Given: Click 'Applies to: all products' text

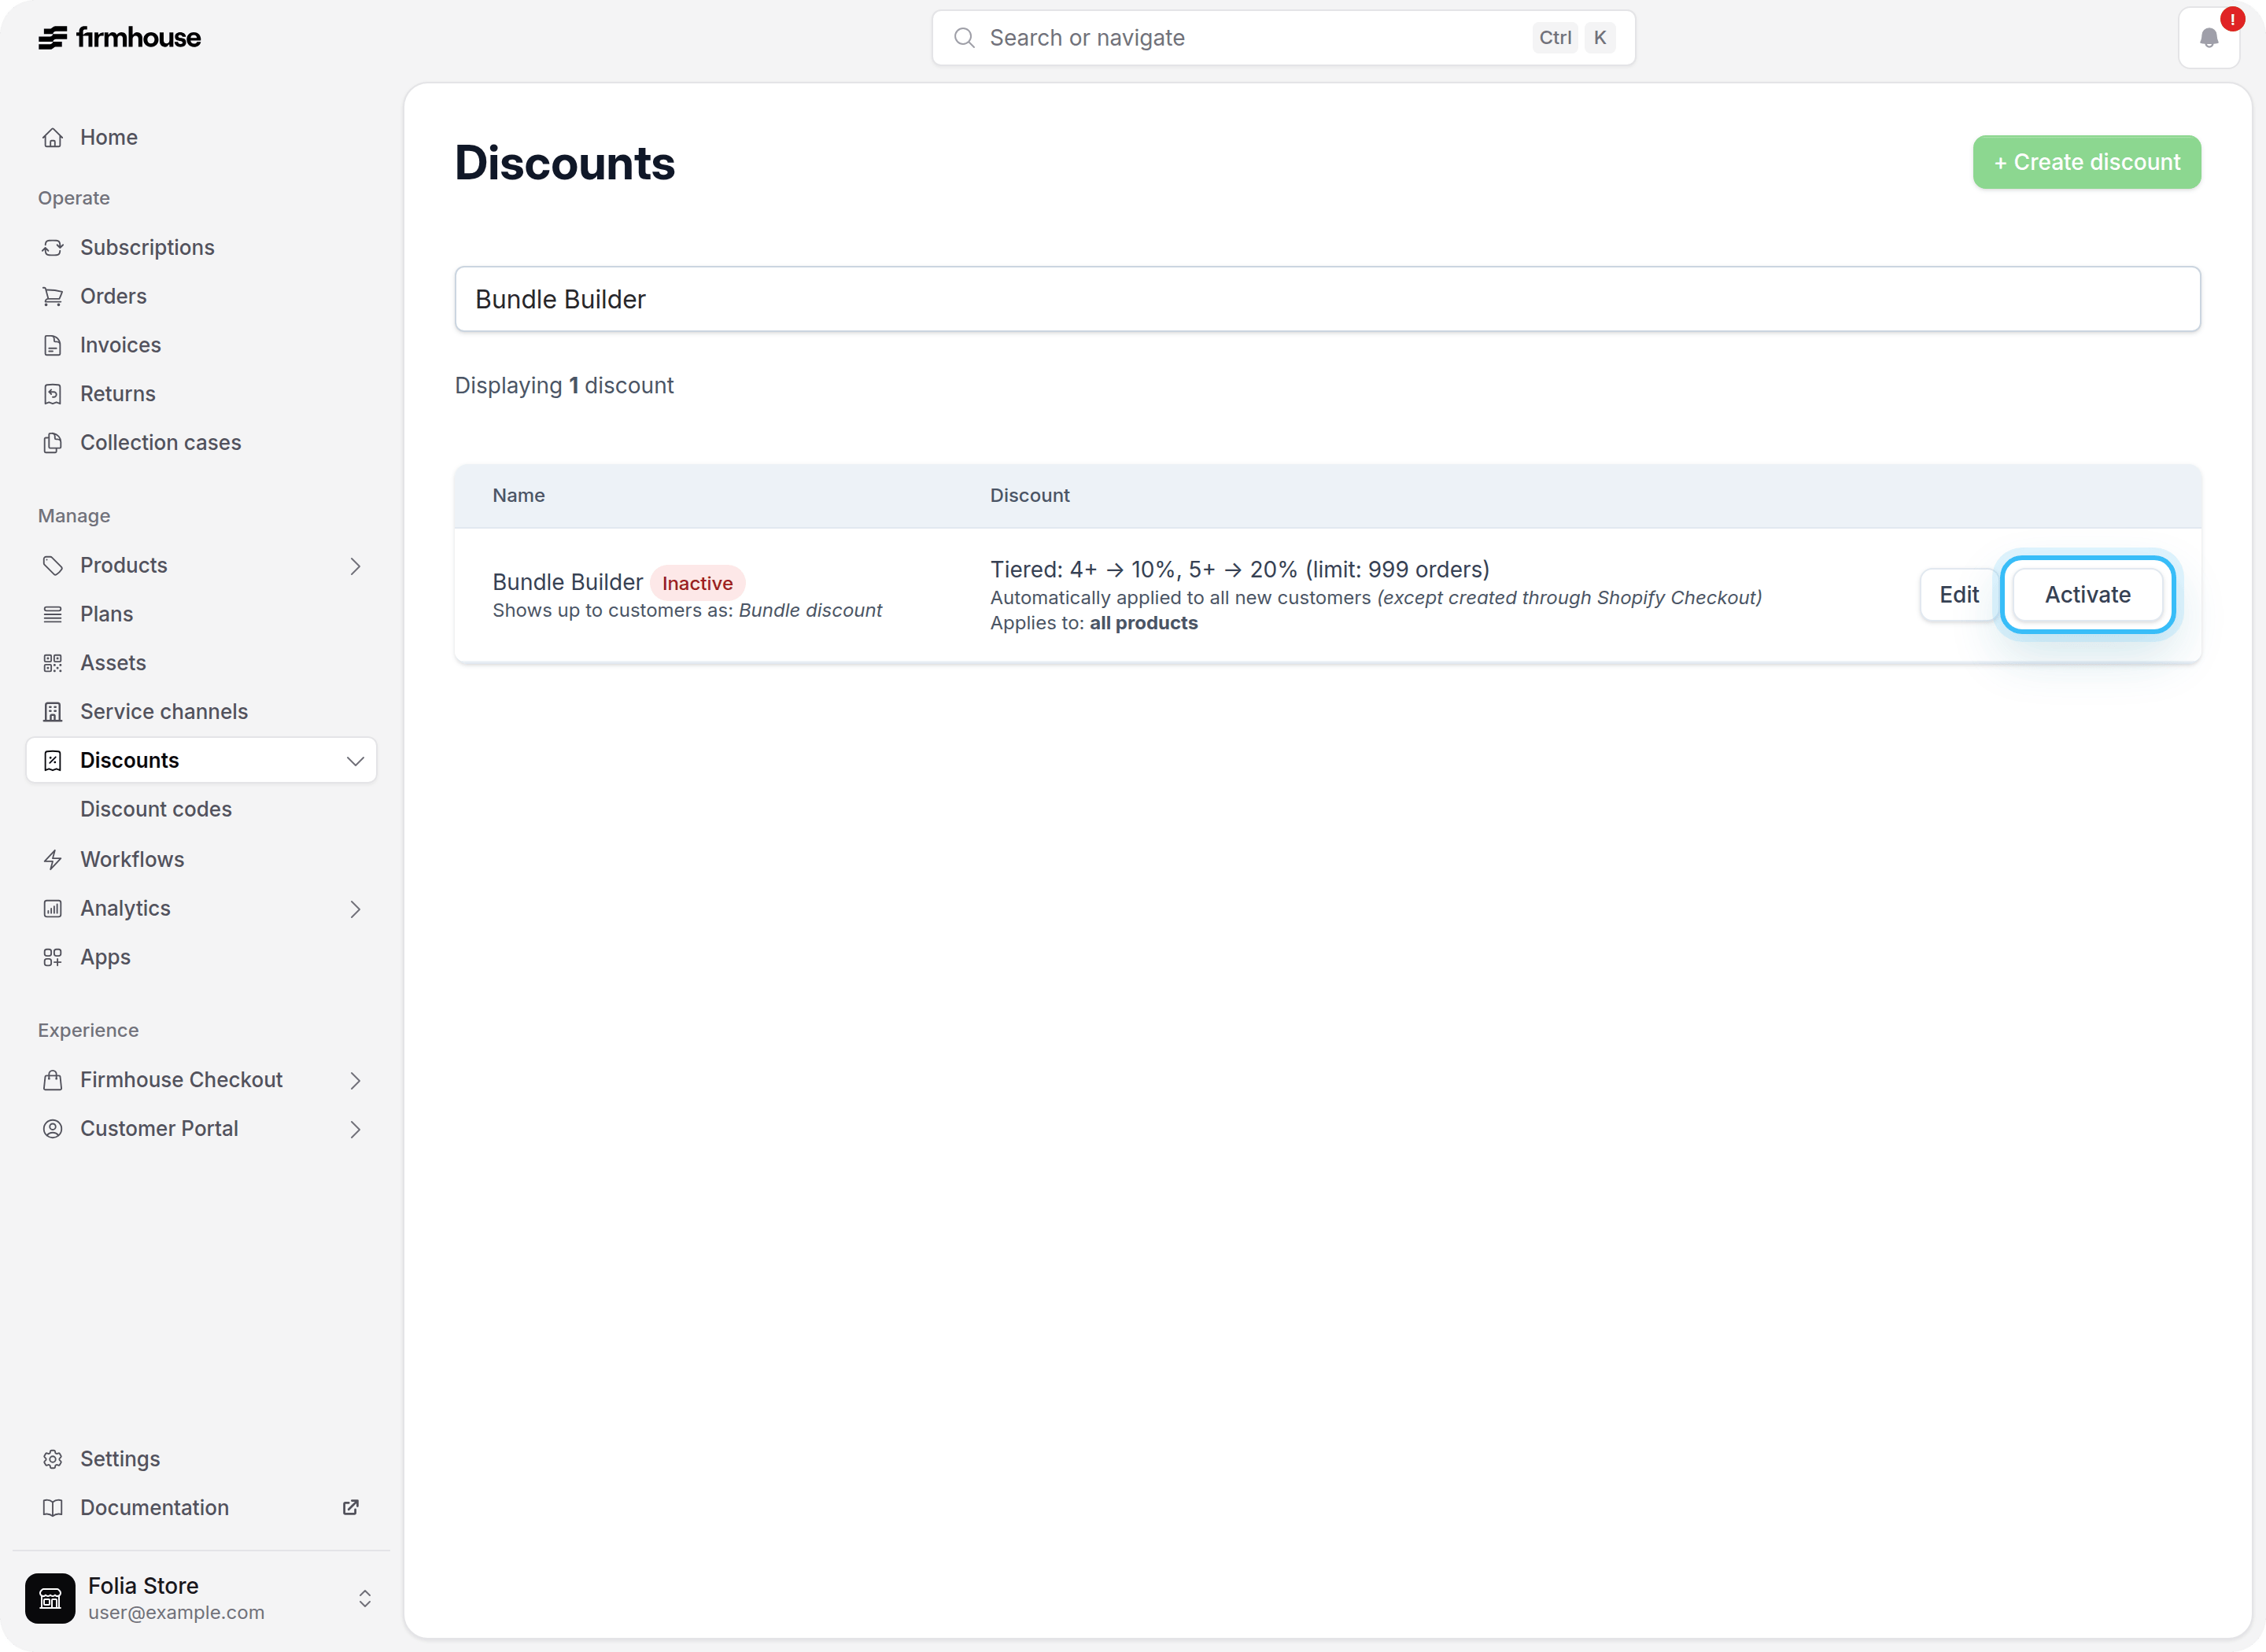Looking at the screenshot, I should (x=1093, y=623).
